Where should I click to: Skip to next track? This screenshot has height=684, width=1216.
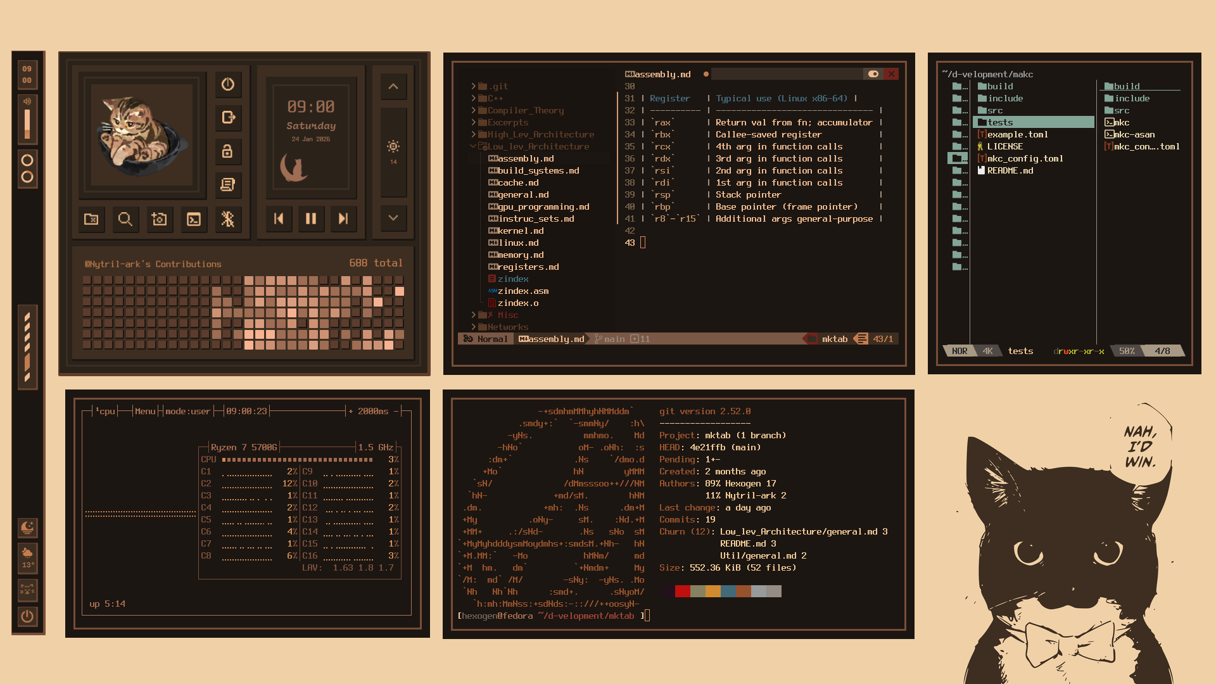click(x=344, y=218)
